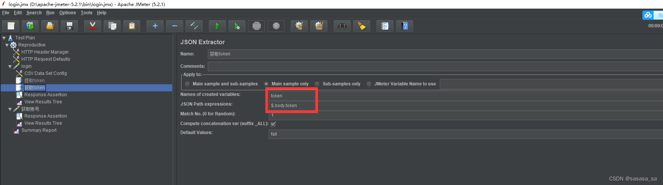Select JMeter Variable Name to use radio
Image resolution: width=663 pixels, height=185 pixels.
(369, 84)
